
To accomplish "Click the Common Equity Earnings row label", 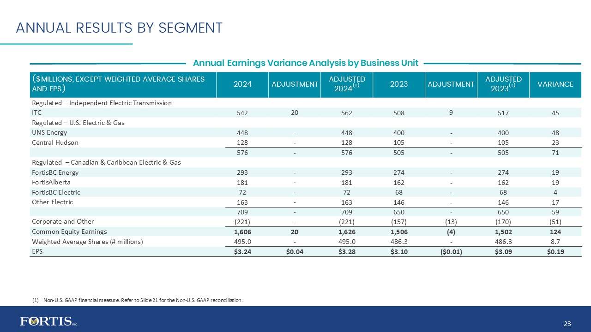I will (69, 231).
